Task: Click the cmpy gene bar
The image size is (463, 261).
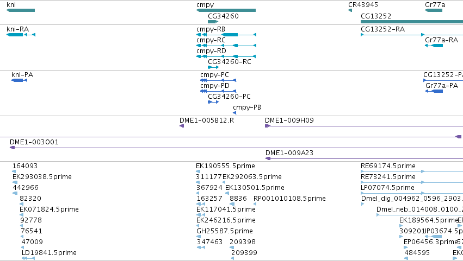Action: pyautogui.click(x=226, y=10)
